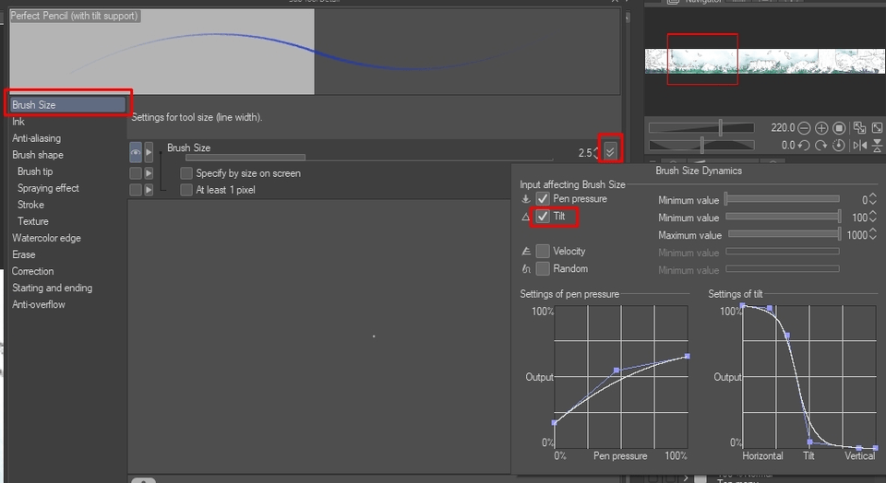The image size is (886, 483).
Task: Expand the arrow next to Brush Size row
Action: [x=149, y=152]
